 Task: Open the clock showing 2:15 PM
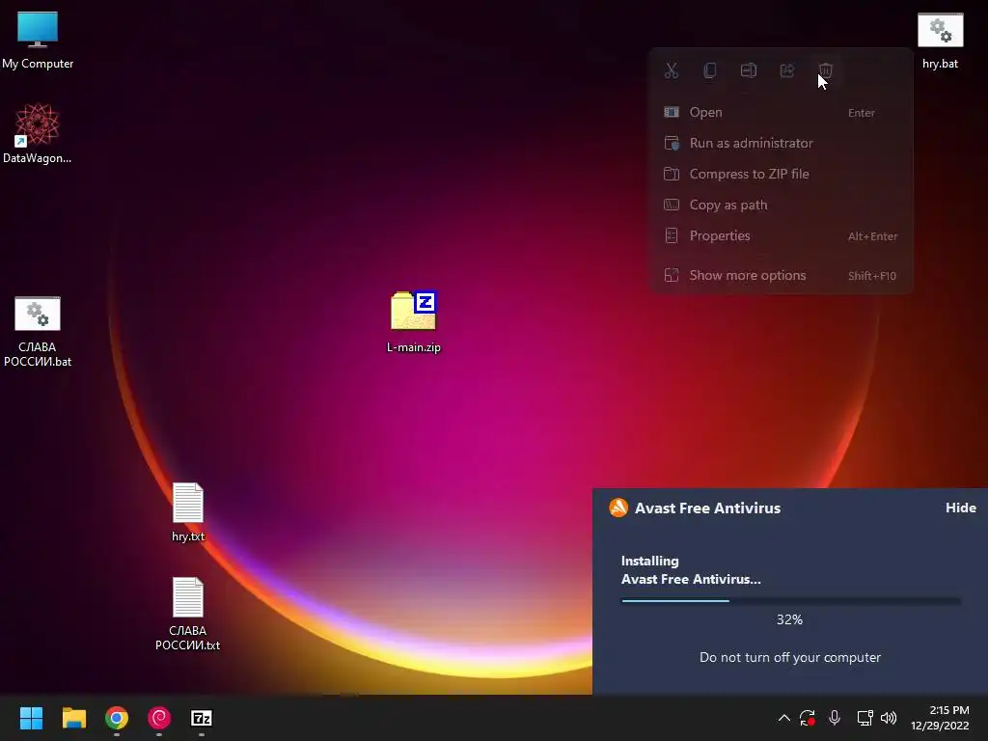click(x=940, y=718)
